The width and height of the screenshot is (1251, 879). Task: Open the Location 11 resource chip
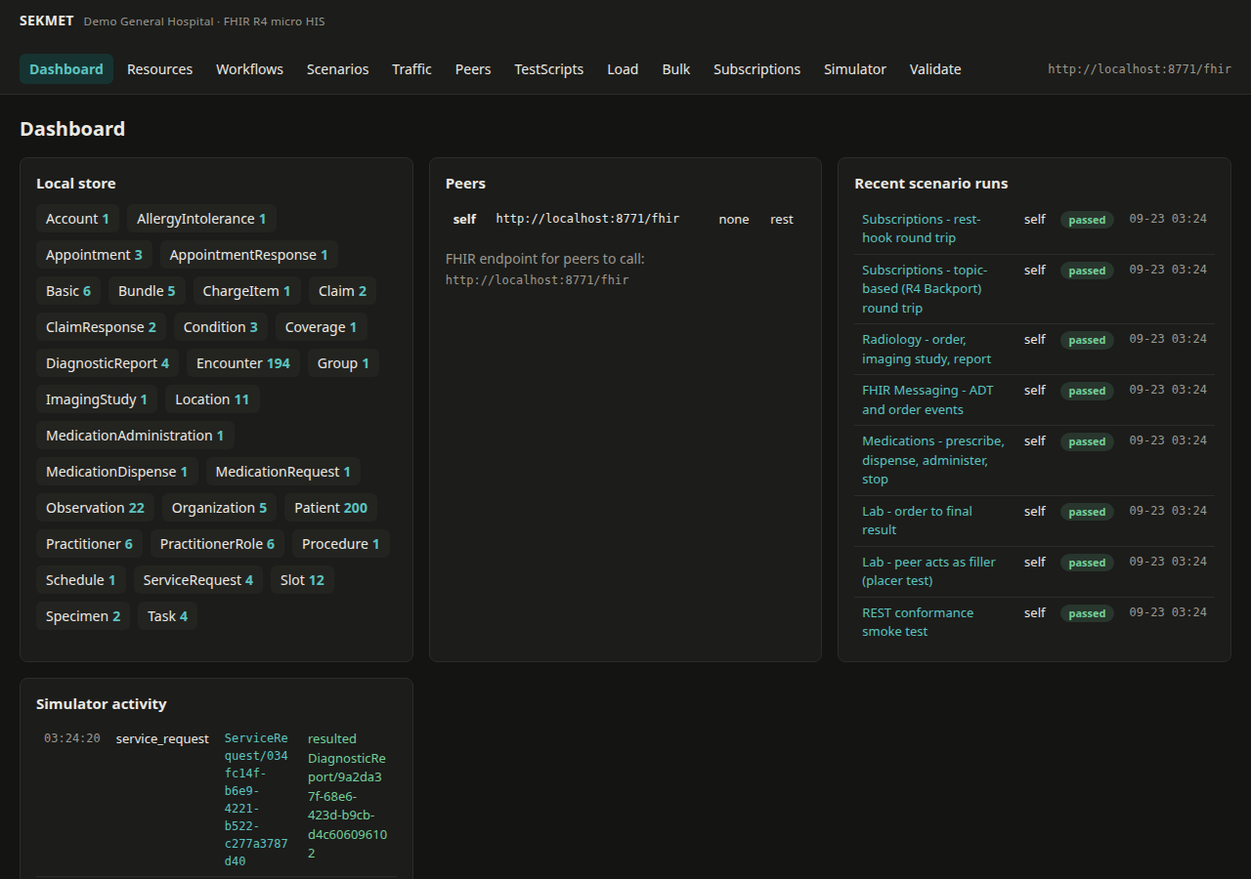coord(212,399)
